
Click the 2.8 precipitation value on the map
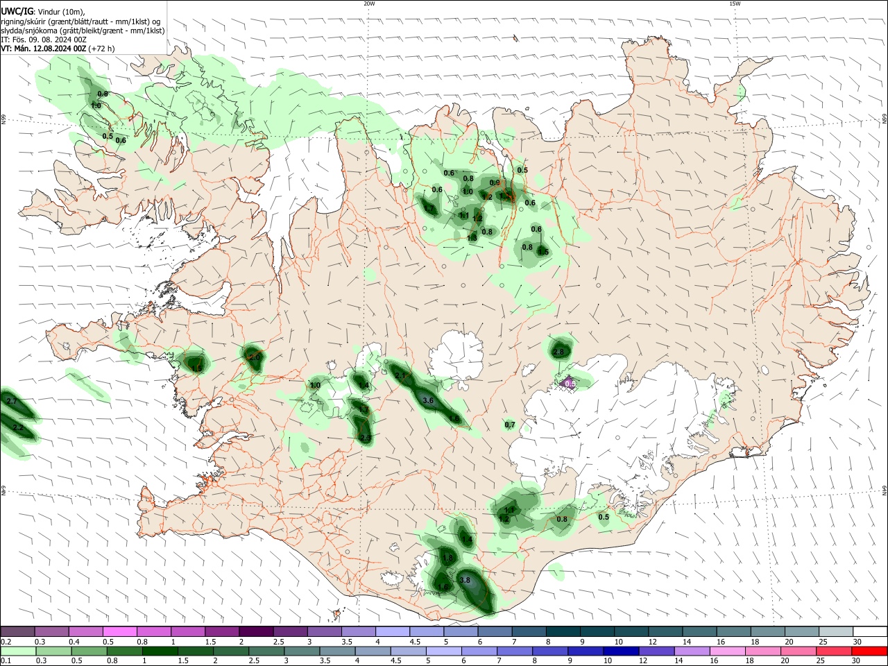(558, 352)
